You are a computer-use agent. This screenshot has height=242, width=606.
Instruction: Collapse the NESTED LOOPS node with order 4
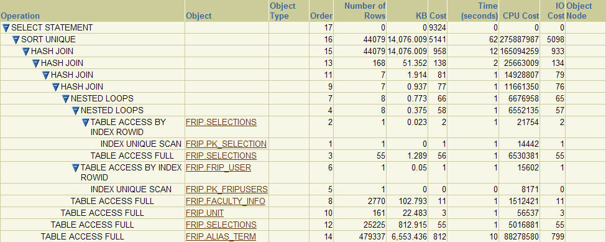point(76,111)
